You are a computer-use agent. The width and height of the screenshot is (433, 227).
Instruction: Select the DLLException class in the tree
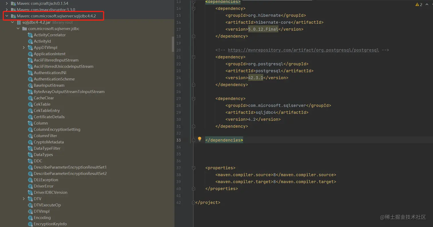[46, 180]
